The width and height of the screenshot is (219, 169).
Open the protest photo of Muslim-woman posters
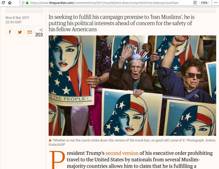[x=132, y=86]
